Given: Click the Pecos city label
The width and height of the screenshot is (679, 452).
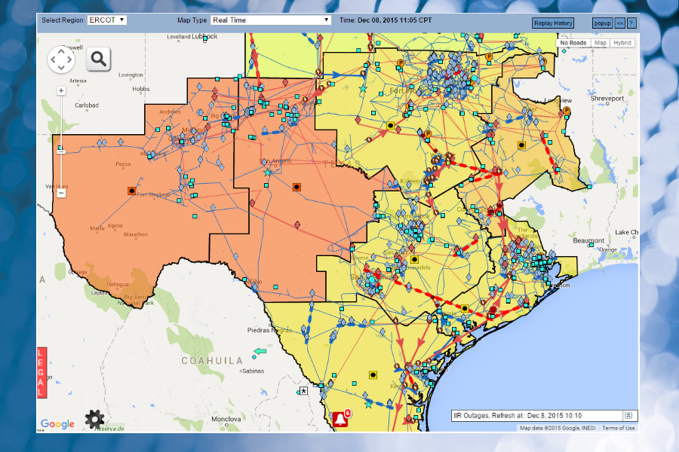Looking at the screenshot, I should [123, 164].
